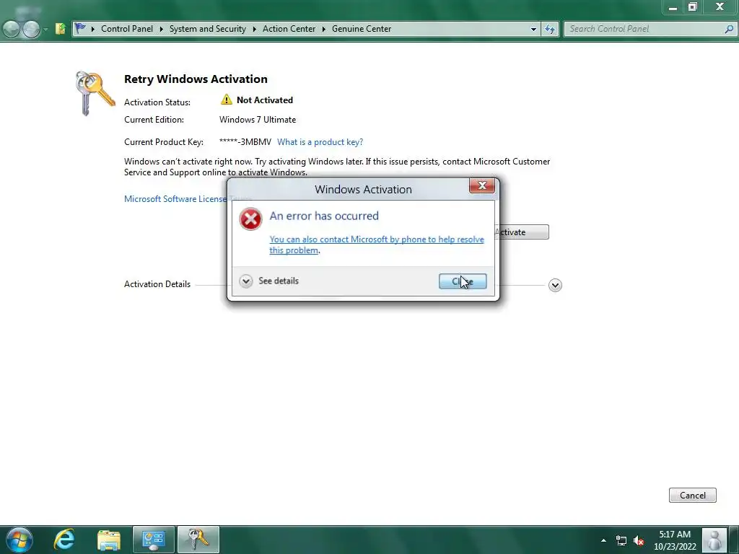Viewport: 739px width, 554px height.
Task: Click the Cancel button
Action: pyautogui.click(x=692, y=495)
